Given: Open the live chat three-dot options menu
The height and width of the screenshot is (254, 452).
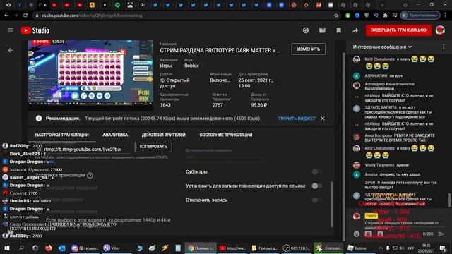Looking at the screenshot, I should [444, 47].
